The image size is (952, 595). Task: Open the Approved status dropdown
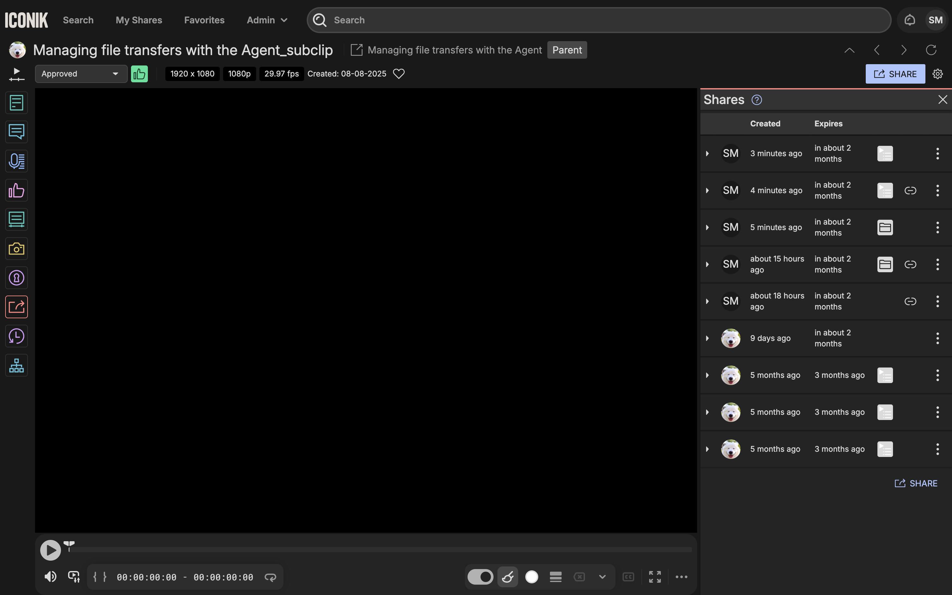coord(81,74)
